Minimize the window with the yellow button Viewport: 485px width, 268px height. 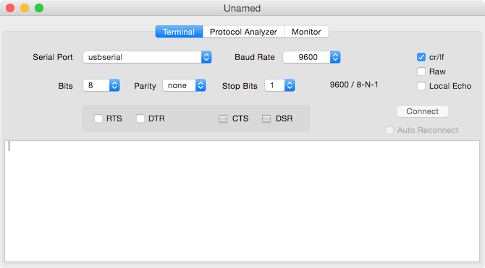pyautogui.click(x=25, y=8)
